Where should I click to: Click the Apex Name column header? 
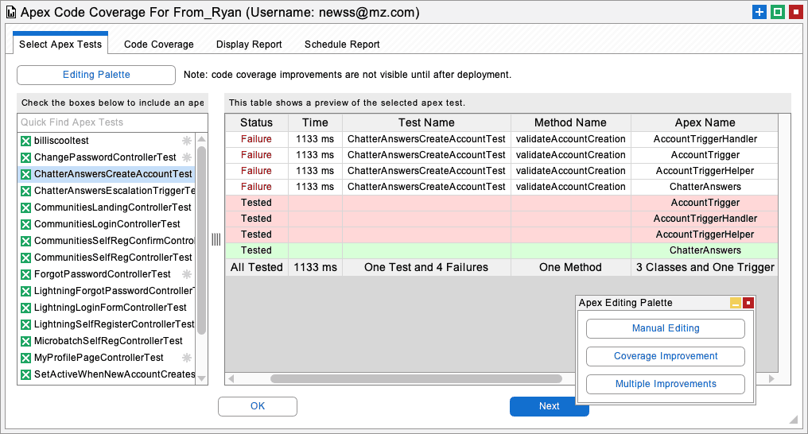pos(705,122)
